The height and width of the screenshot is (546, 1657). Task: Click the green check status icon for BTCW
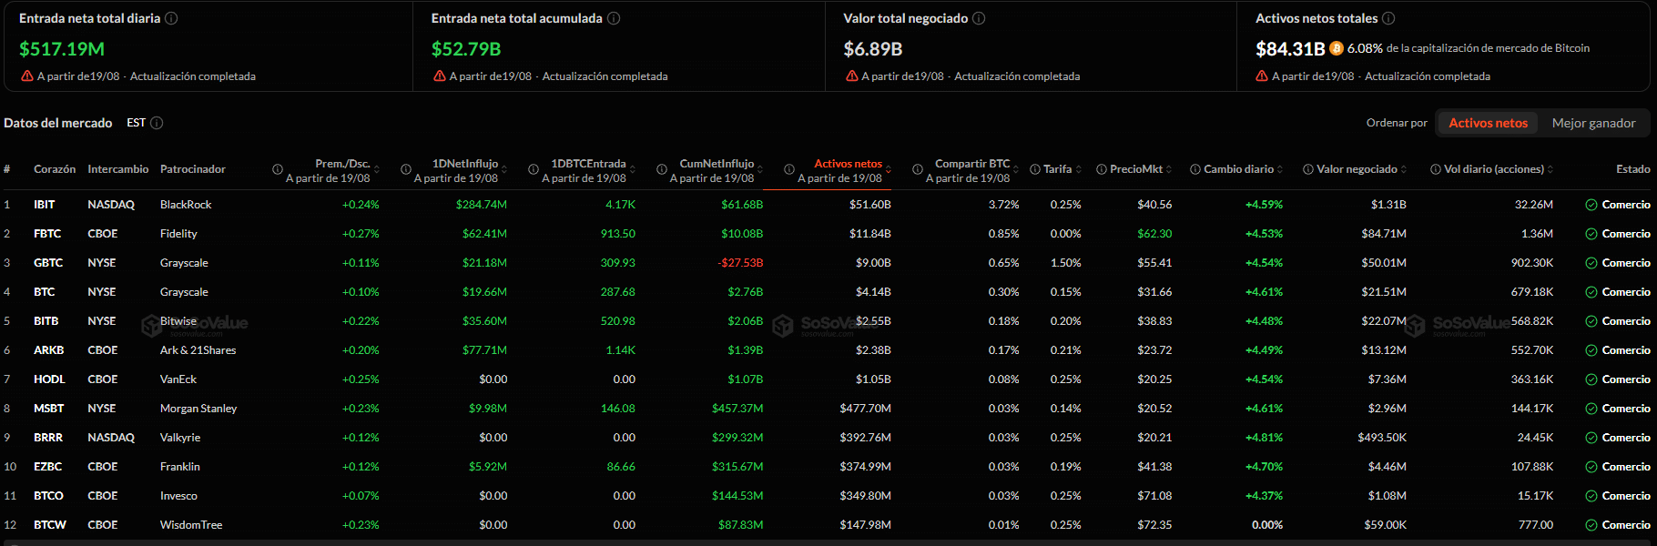(1591, 525)
